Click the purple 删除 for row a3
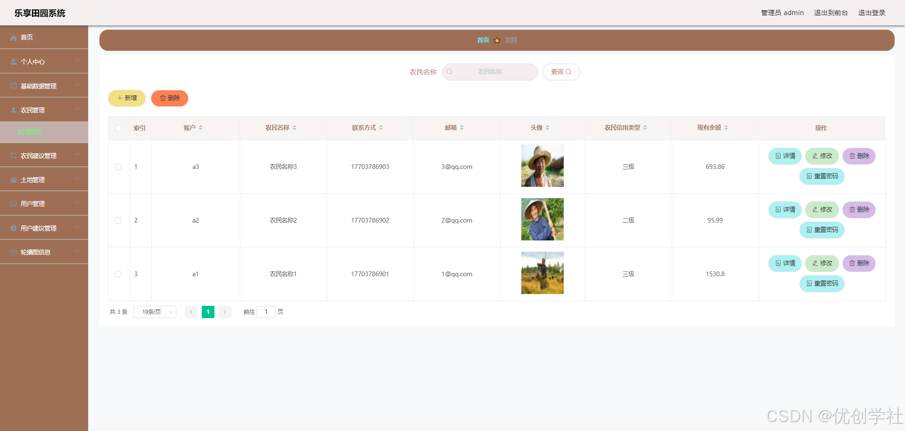The image size is (905, 431). (x=859, y=156)
